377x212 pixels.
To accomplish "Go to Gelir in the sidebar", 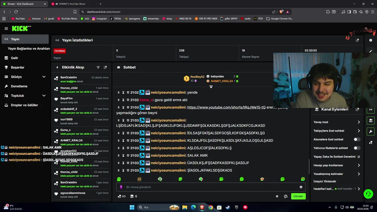I will point(25,58).
